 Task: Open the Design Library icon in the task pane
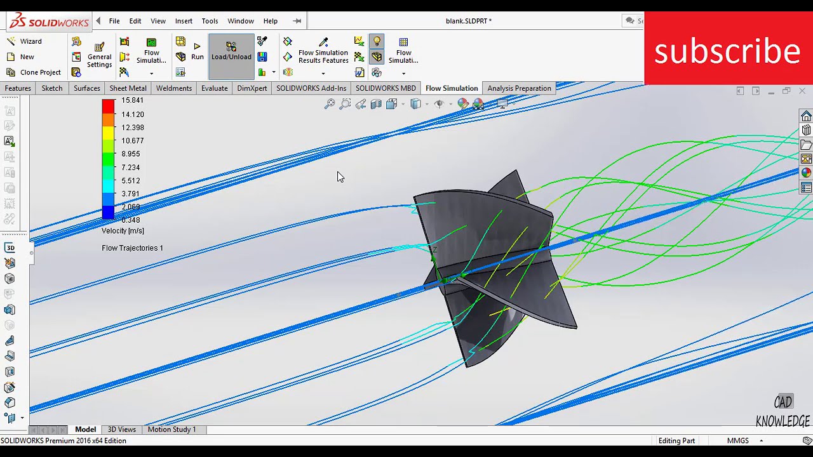(x=806, y=130)
